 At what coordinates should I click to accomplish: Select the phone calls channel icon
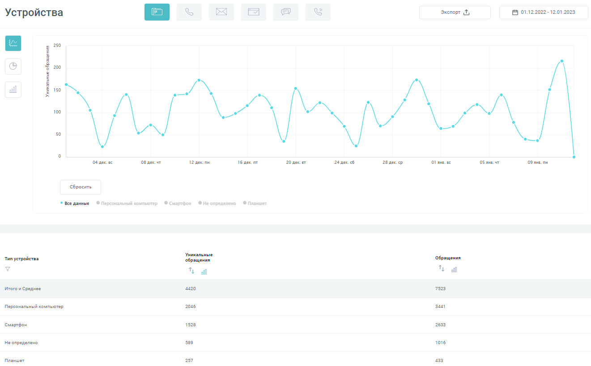point(189,12)
